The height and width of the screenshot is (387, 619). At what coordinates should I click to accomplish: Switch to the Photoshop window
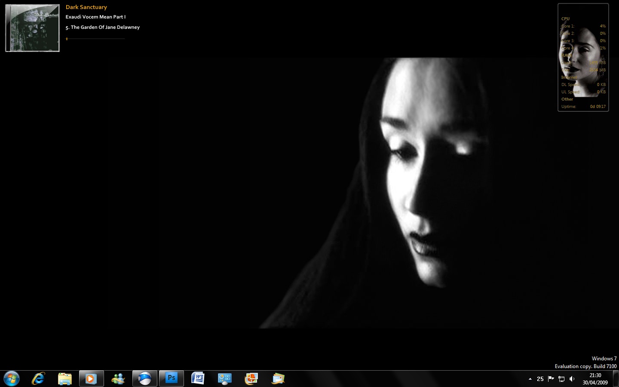pos(172,378)
